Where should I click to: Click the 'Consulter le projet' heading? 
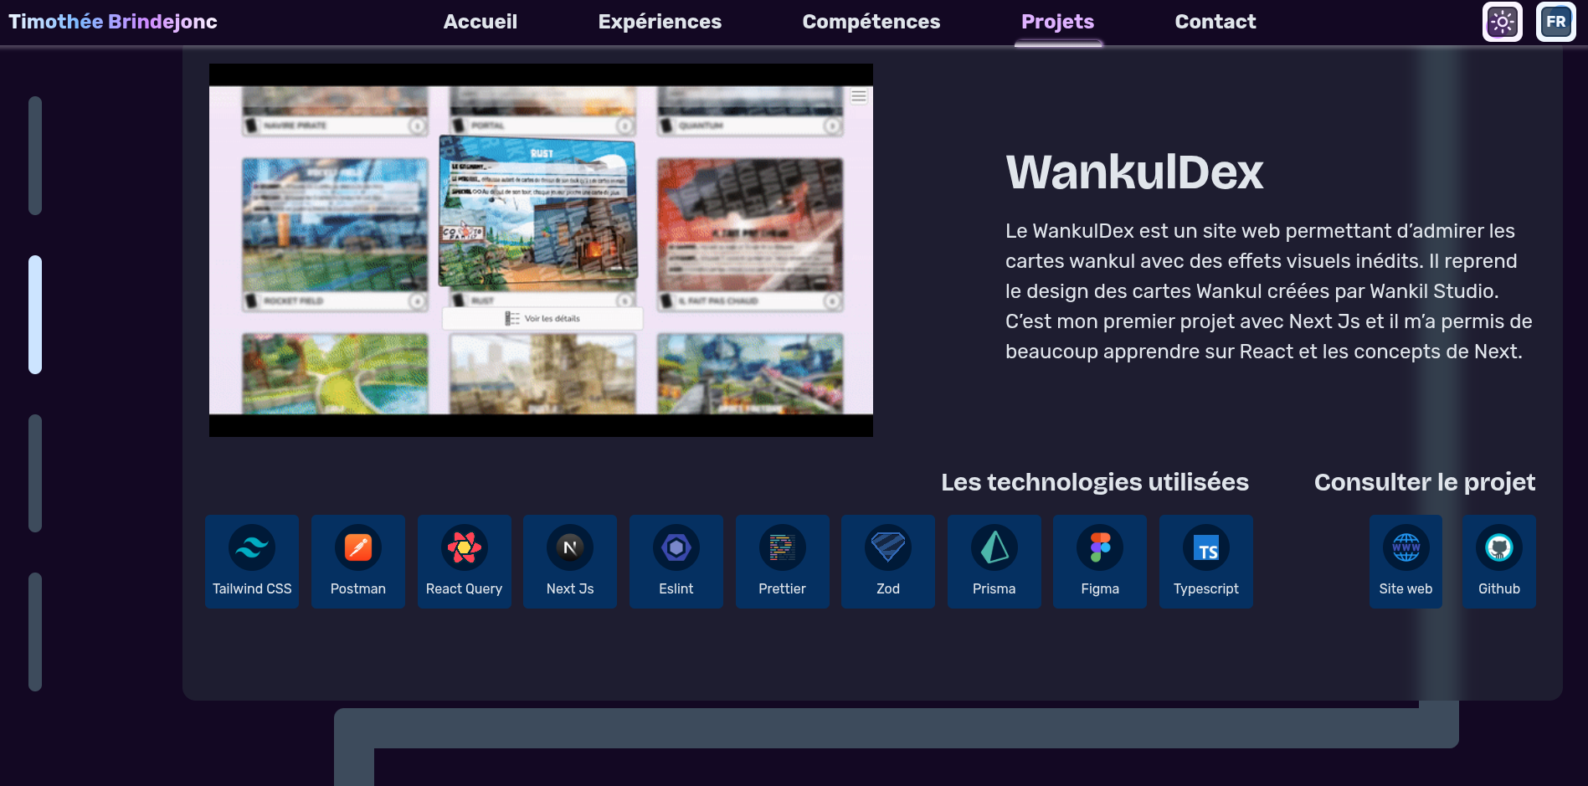1425,482
